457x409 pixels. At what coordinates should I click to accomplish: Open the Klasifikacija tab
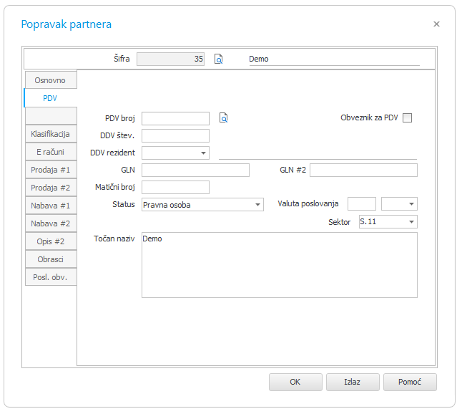[x=51, y=134]
